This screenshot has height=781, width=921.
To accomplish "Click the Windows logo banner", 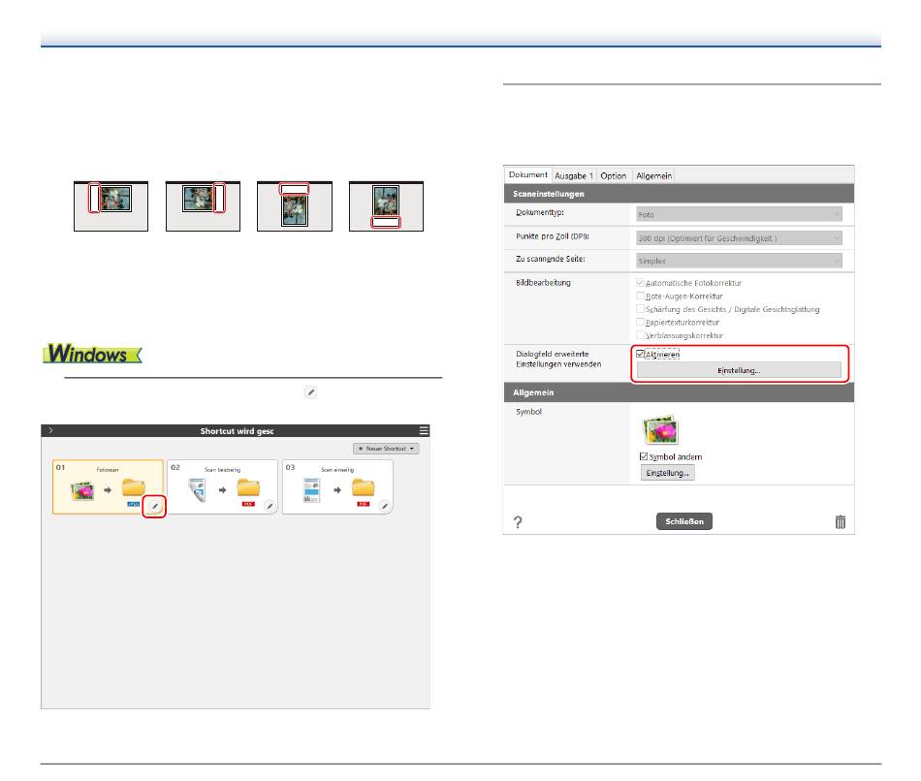I will 92,354.
